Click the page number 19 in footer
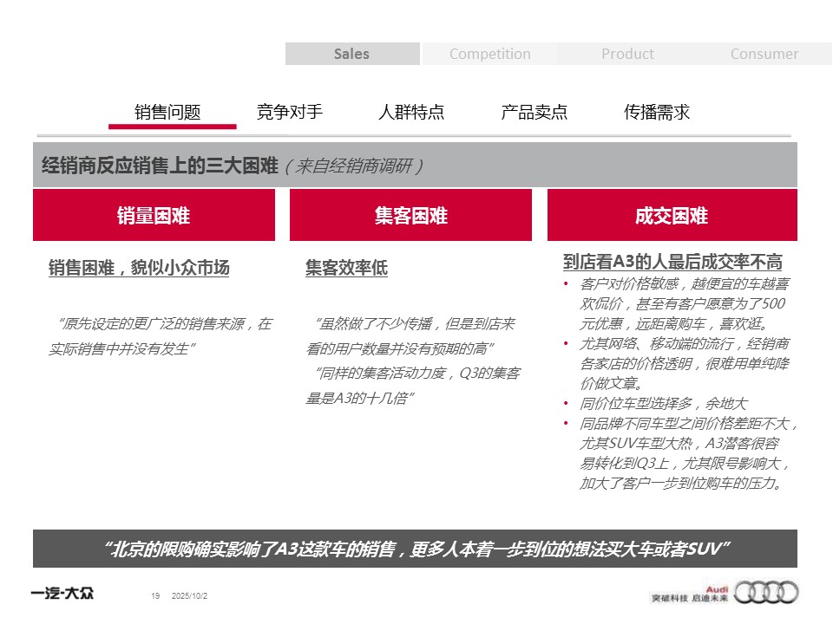 155,595
